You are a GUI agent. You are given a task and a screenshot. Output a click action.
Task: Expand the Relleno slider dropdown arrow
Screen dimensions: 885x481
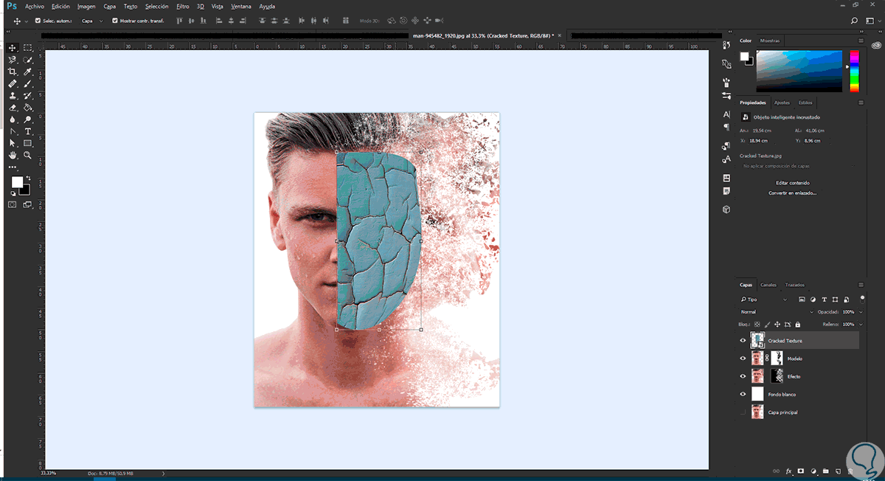tap(861, 324)
